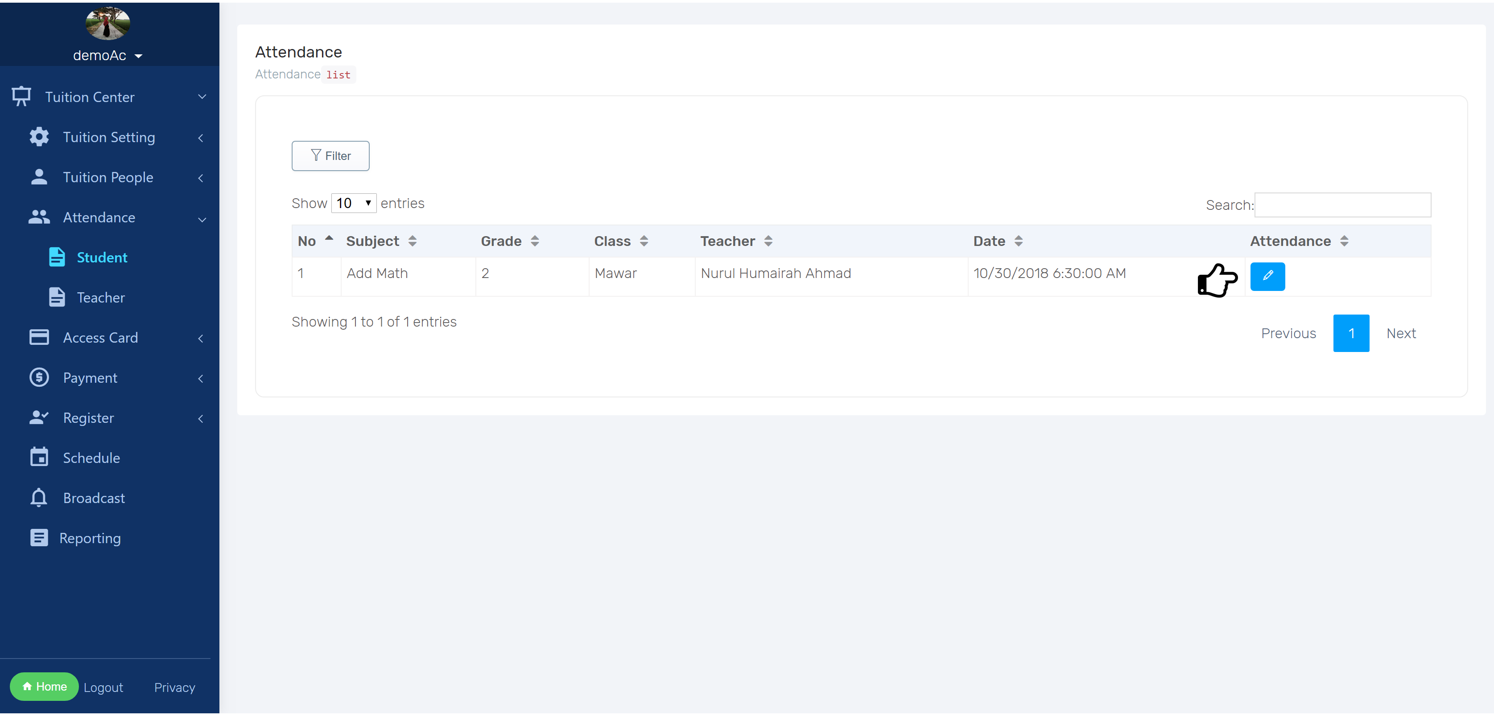
Task: Click the Logout link
Action: (x=103, y=687)
